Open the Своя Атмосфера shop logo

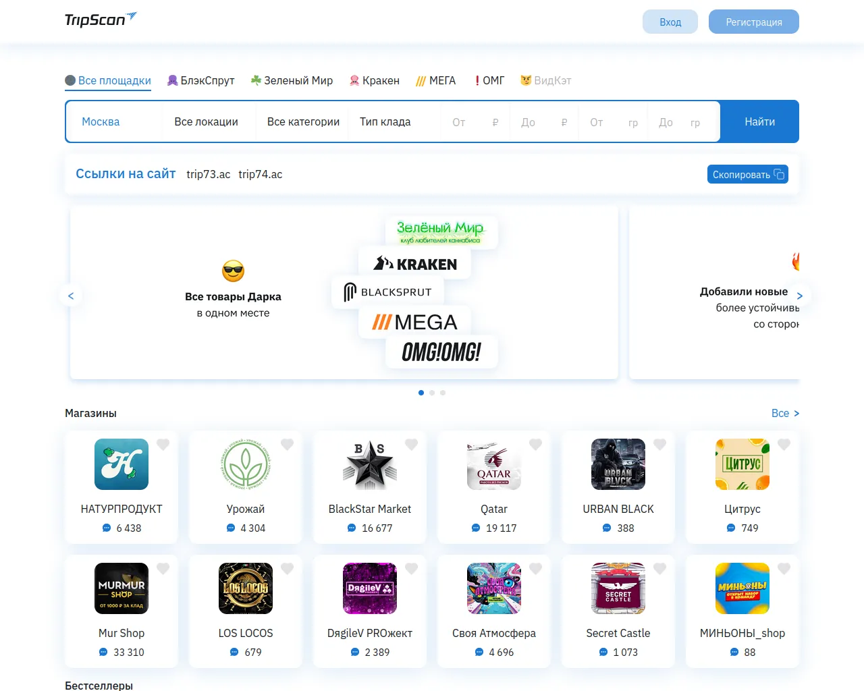494,588
